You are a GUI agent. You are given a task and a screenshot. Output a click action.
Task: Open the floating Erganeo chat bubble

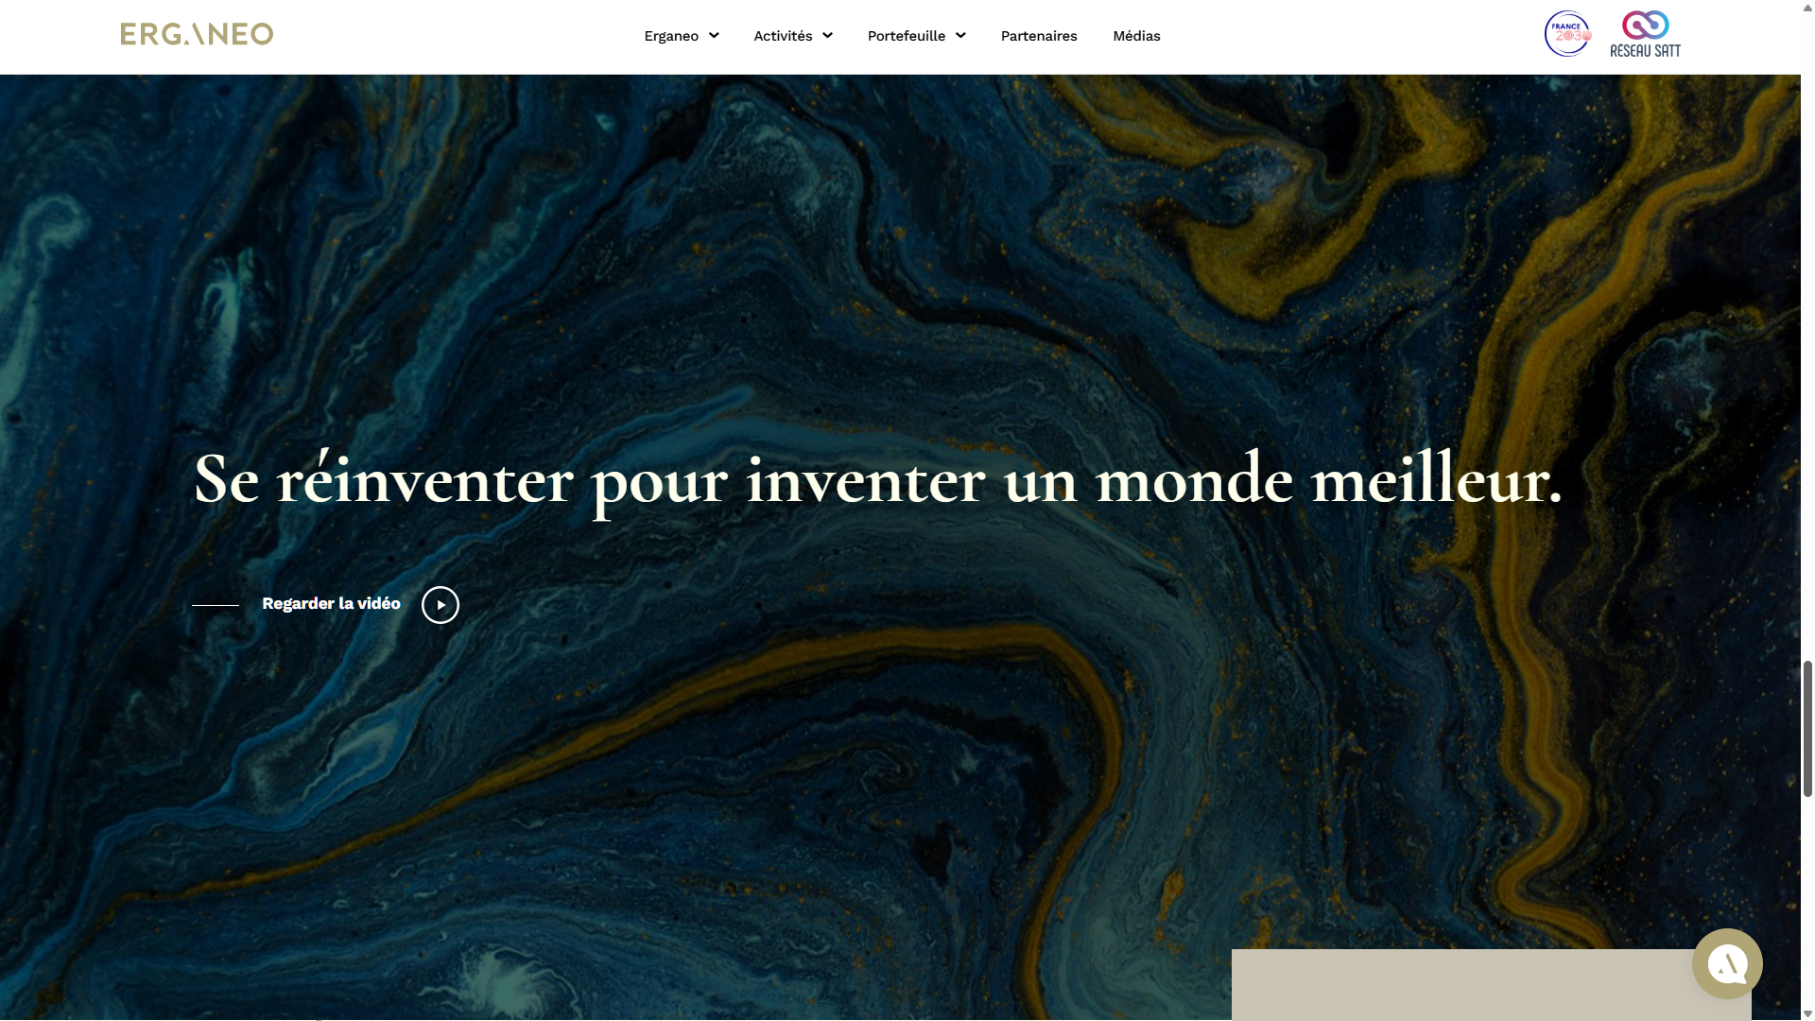tap(1727, 963)
